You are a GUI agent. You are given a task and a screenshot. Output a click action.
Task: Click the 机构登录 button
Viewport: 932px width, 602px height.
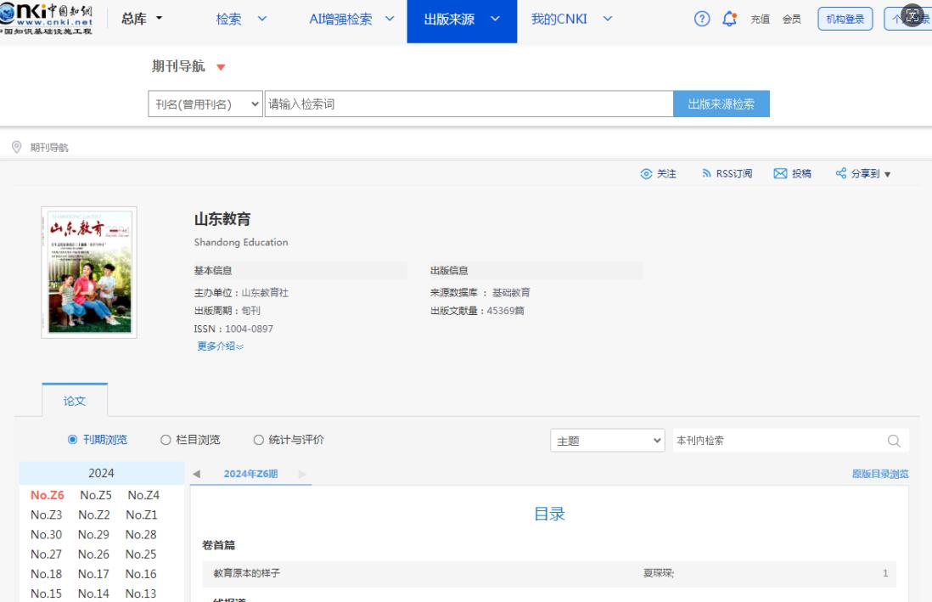845,19
